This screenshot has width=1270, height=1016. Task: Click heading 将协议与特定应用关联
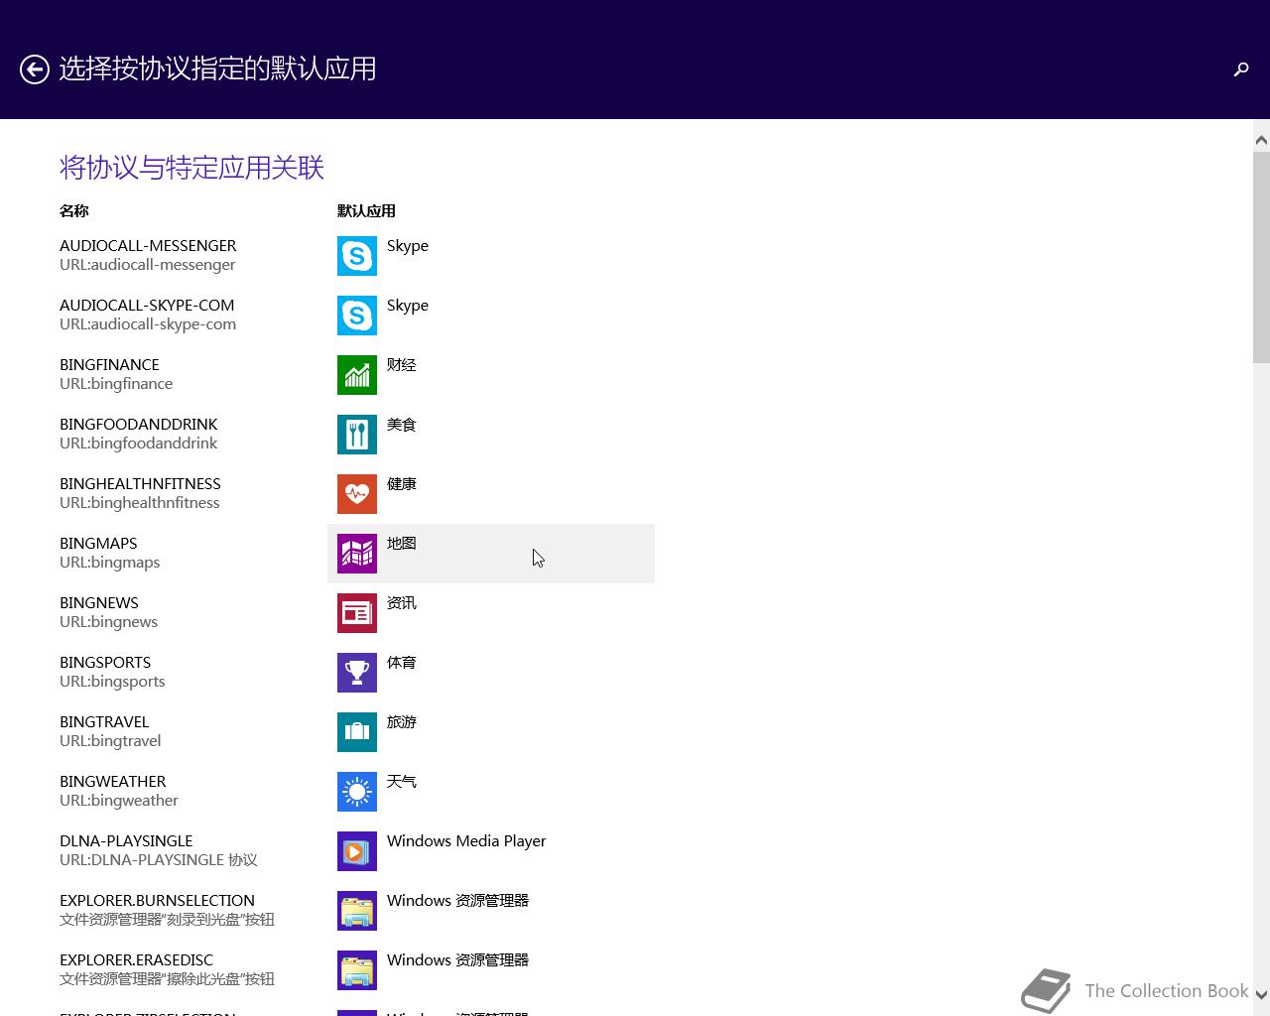(191, 168)
